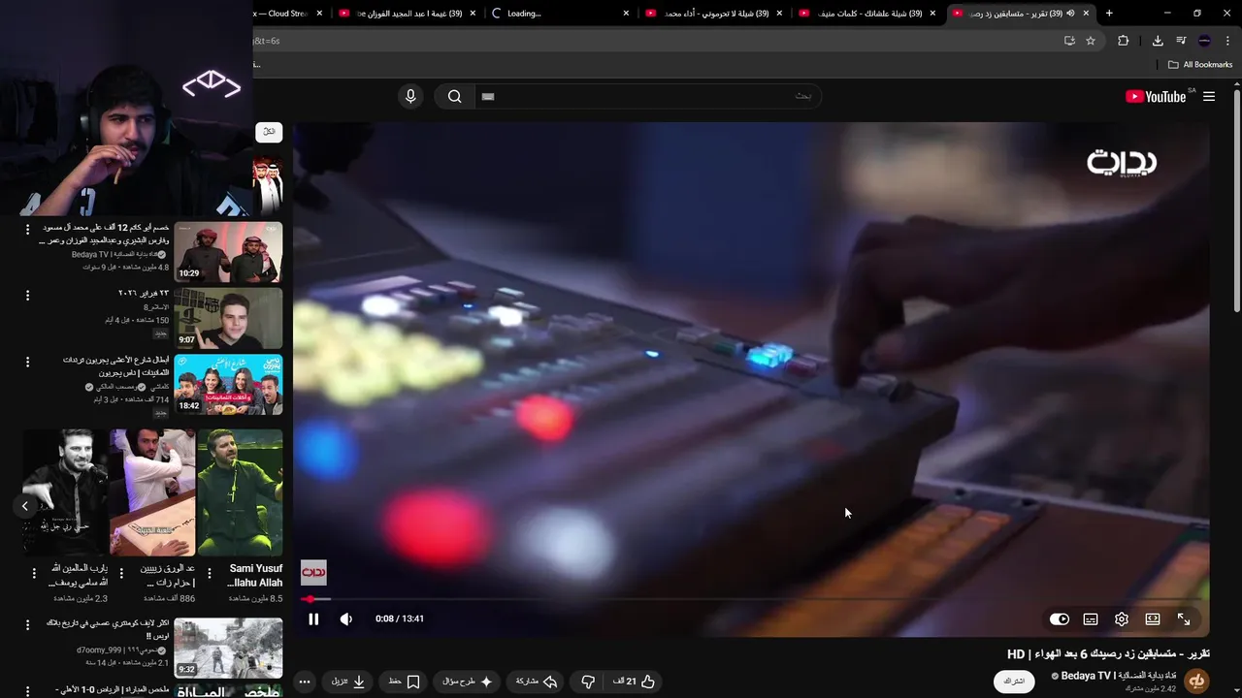Turn on subtitles in the player

[1091, 619]
